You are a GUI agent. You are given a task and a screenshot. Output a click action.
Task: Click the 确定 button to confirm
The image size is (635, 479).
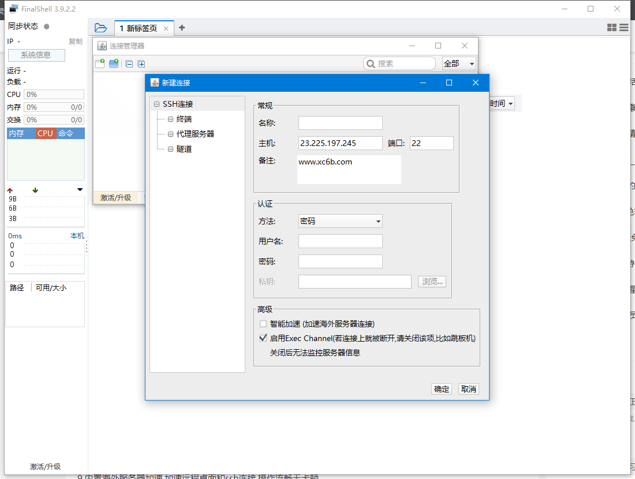[x=441, y=388]
